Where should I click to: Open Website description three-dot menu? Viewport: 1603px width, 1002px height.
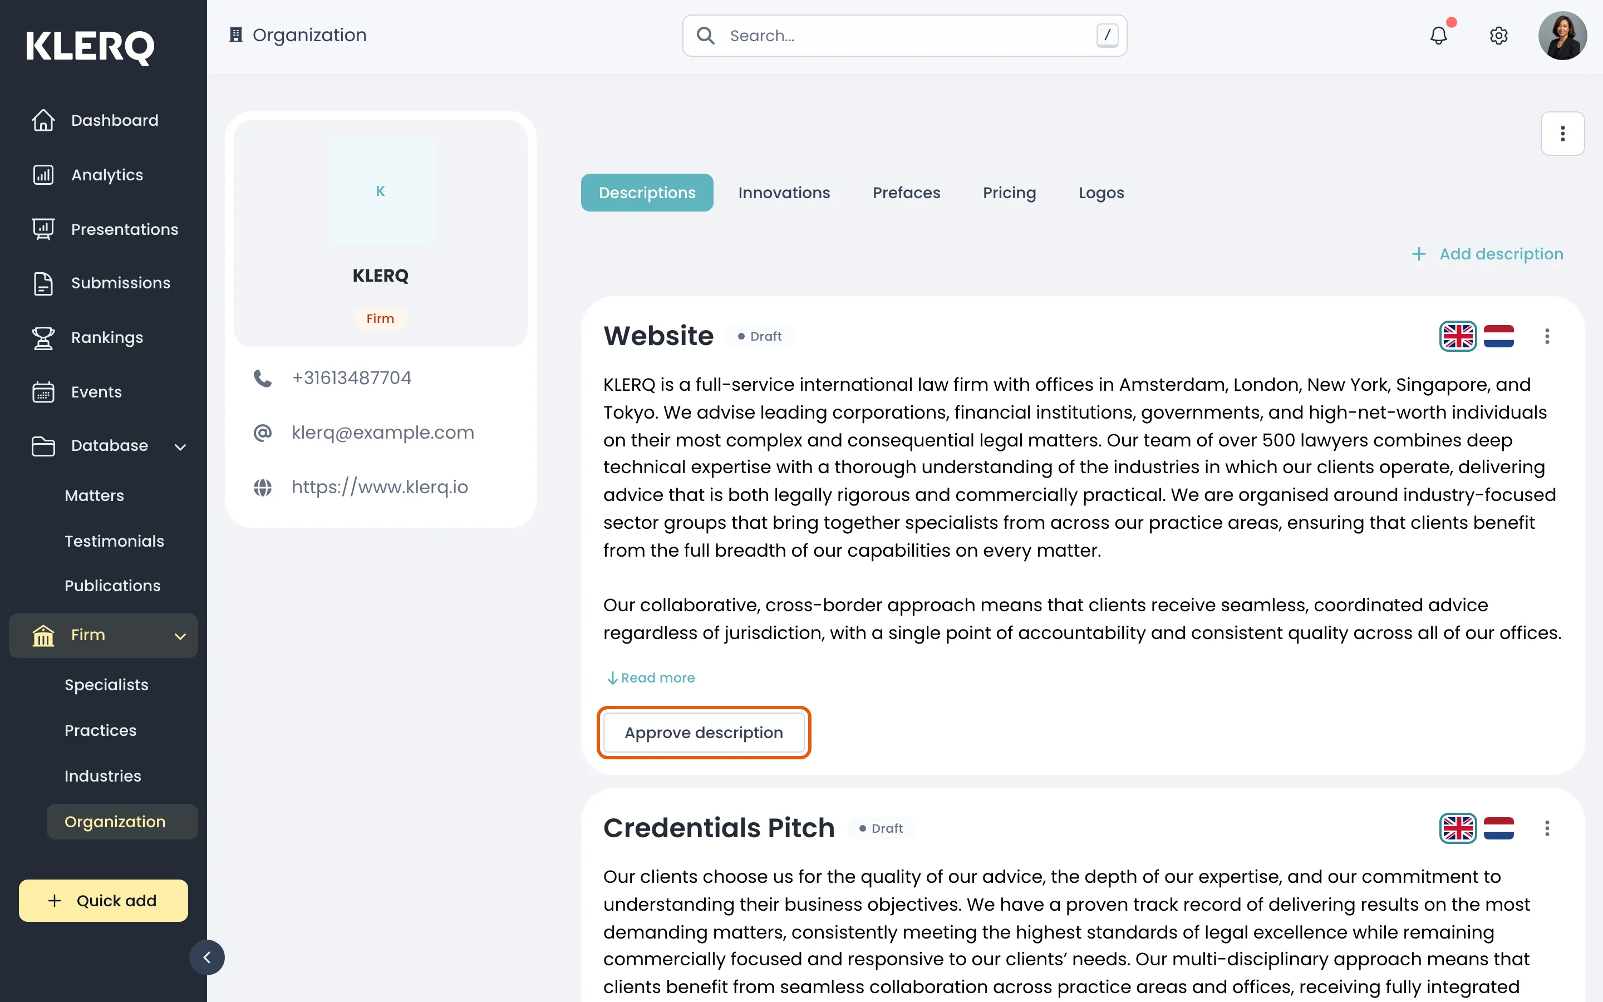coord(1547,336)
